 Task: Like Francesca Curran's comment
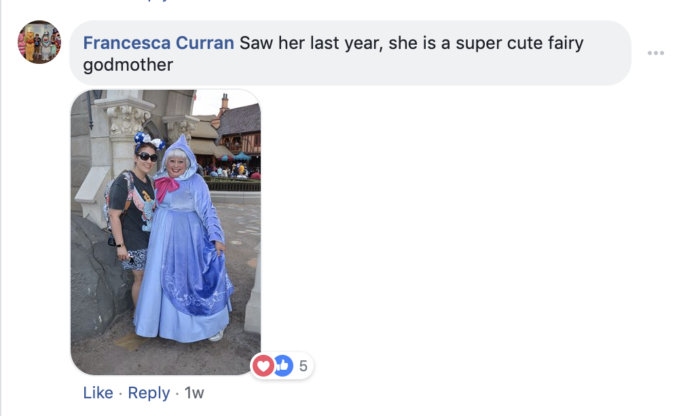coord(98,393)
